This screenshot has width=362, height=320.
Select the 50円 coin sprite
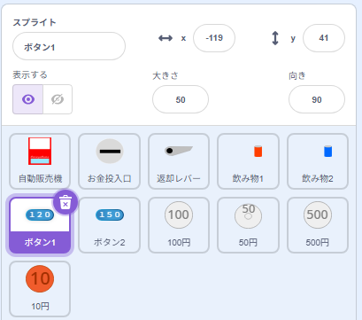(x=248, y=225)
